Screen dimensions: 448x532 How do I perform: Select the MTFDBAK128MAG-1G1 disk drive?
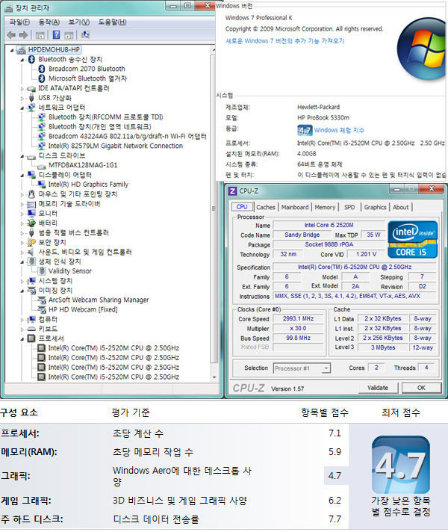[83, 165]
